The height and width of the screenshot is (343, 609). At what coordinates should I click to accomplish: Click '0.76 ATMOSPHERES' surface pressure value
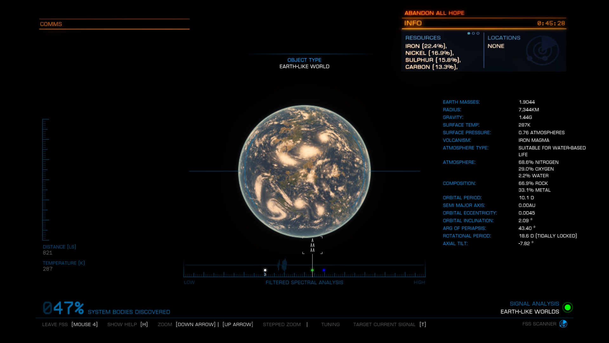click(541, 132)
